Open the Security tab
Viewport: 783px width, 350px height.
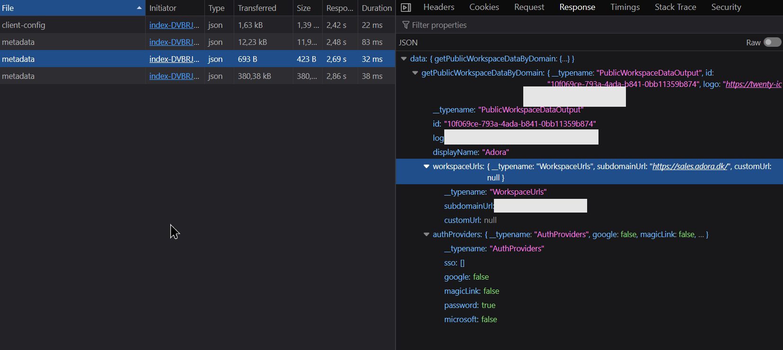[726, 7]
